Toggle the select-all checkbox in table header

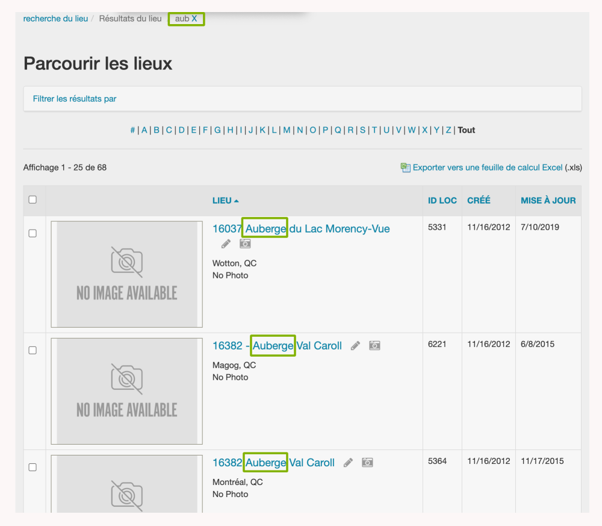pos(33,199)
